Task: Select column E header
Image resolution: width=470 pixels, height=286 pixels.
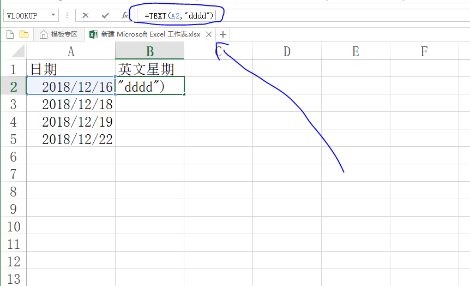Action: point(355,51)
